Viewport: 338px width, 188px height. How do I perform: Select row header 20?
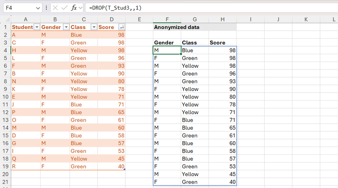coord(5,174)
